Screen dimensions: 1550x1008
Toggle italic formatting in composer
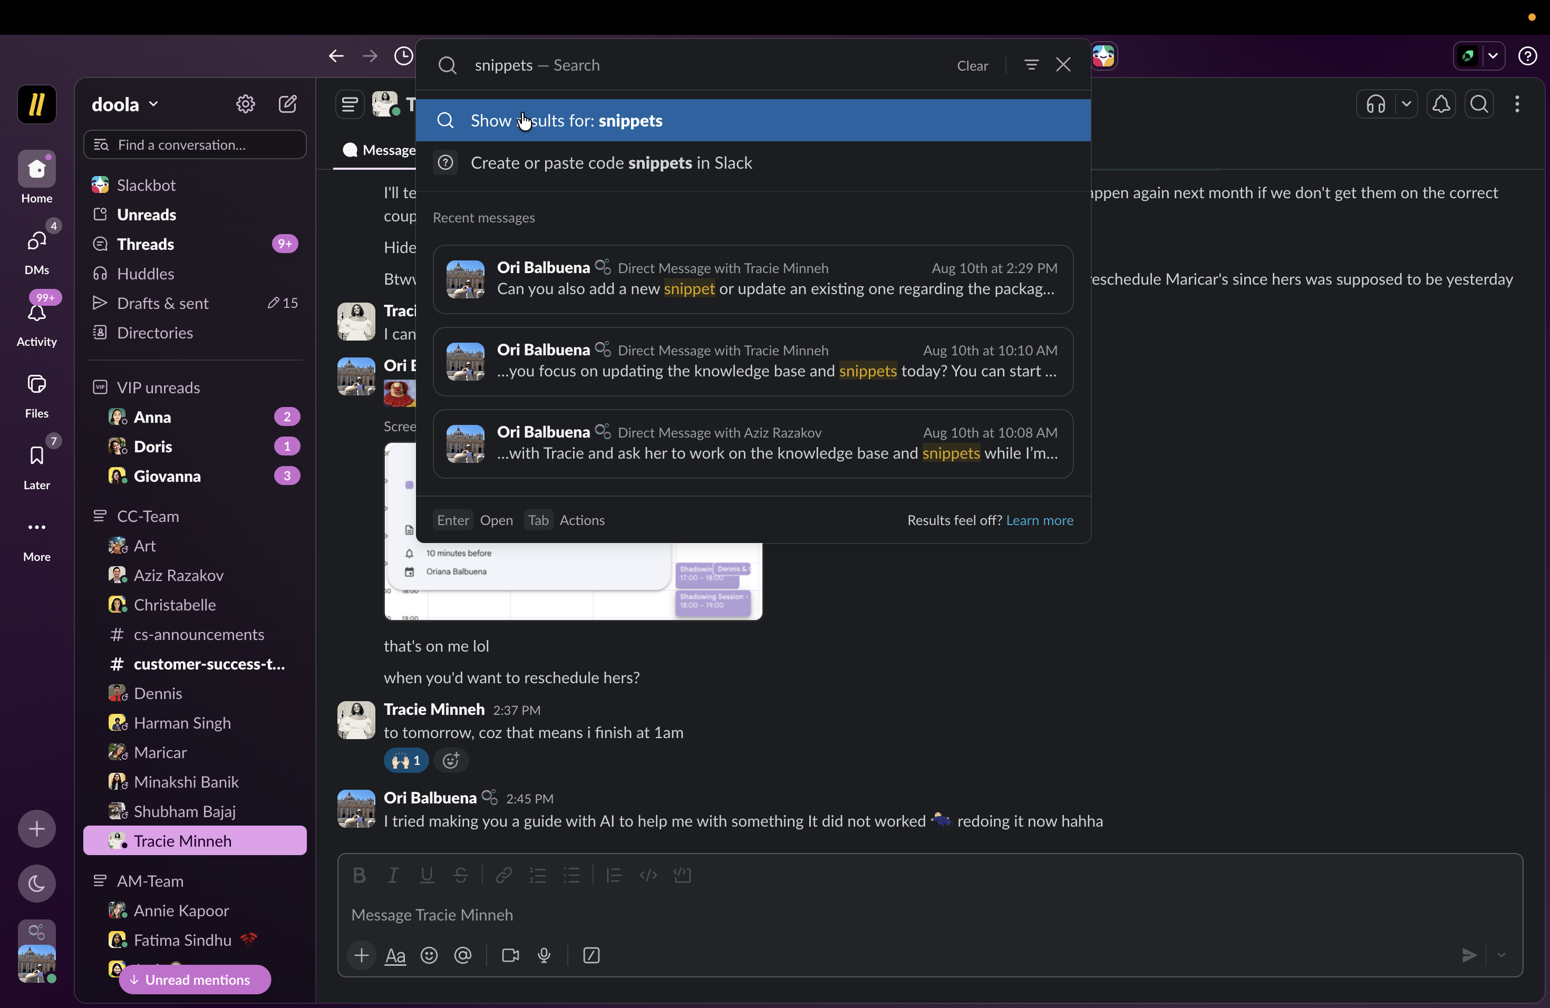pos(393,875)
